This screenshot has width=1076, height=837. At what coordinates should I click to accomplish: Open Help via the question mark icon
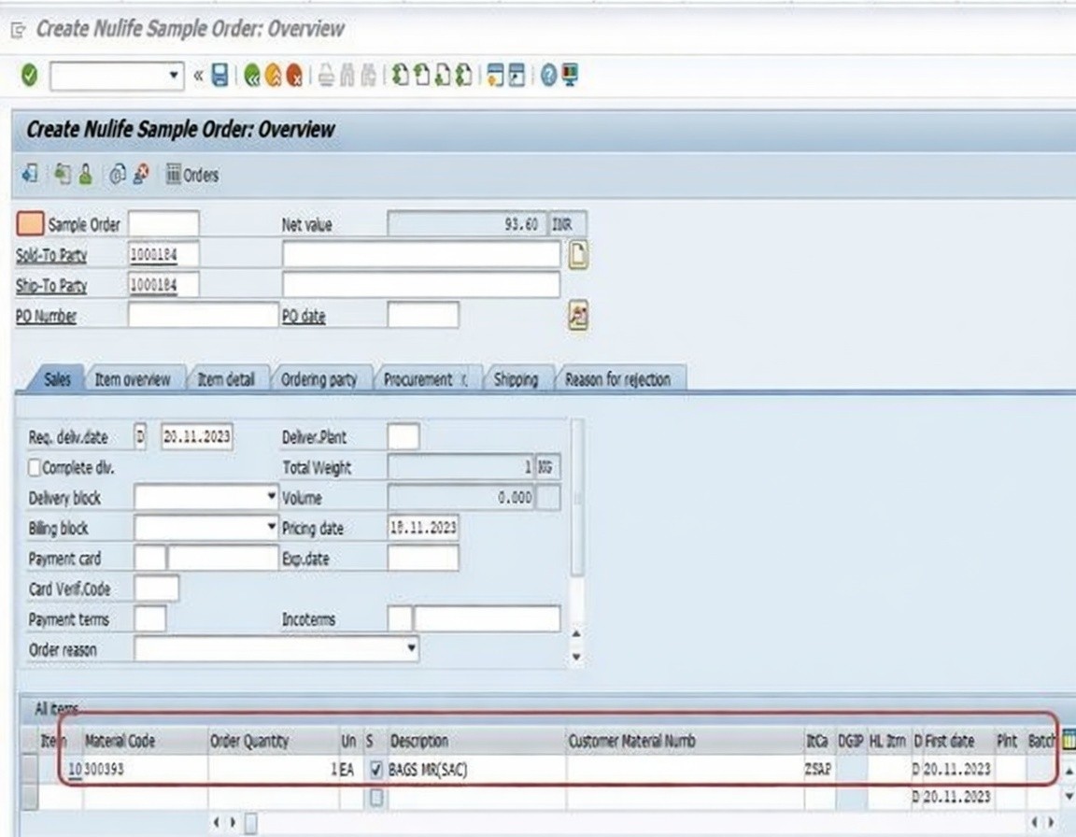(548, 76)
